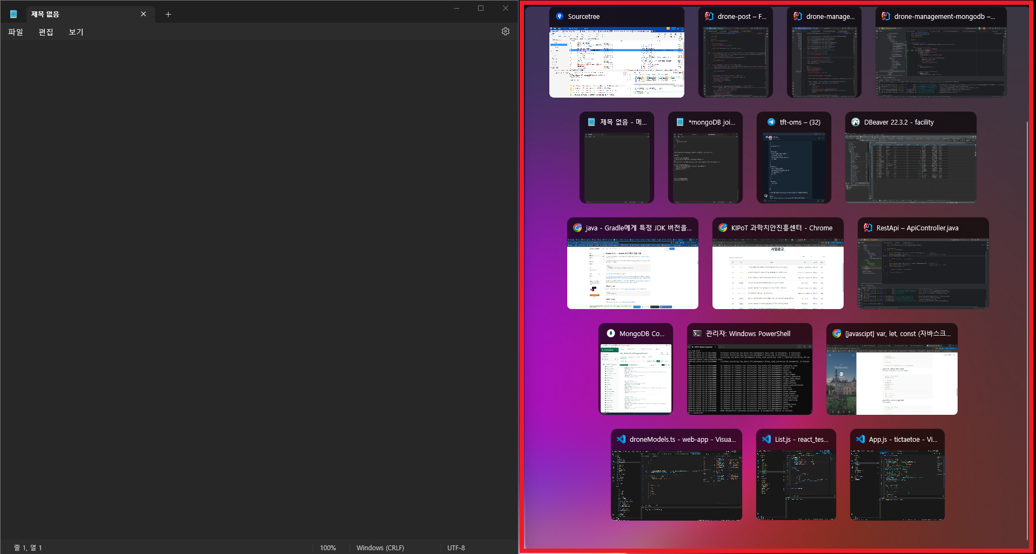The height and width of the screenshot is (554, 1036).
Task: Click the Notepad icon of '*mongoDB joi...' thumbnail
Action: [x=680, y=122]
